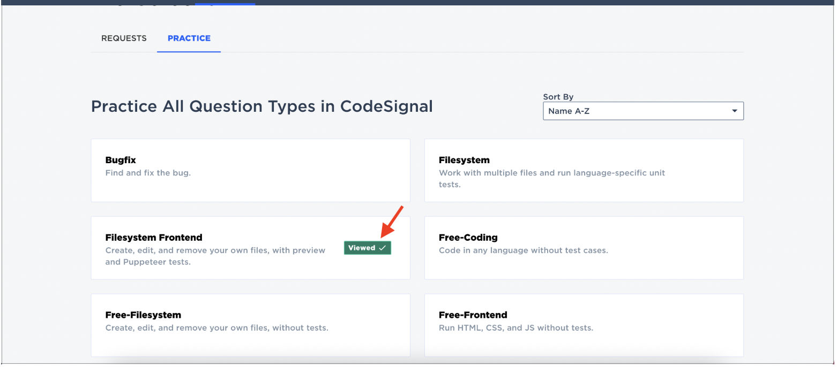Click the 'language-specific unit tests' description

point(551,178)
